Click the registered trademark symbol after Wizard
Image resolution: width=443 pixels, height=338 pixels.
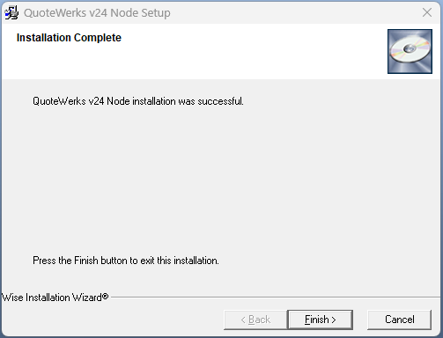tap(105, 296)
